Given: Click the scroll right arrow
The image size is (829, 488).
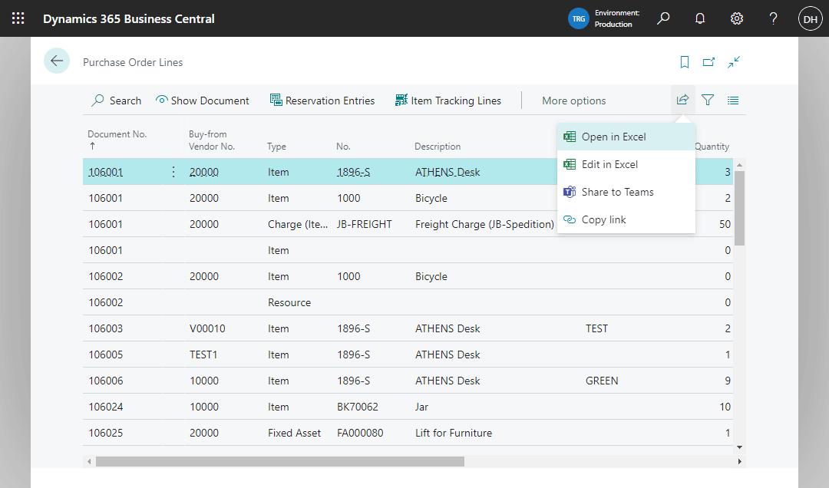Looking at the screenshot, I should [739, 462].
